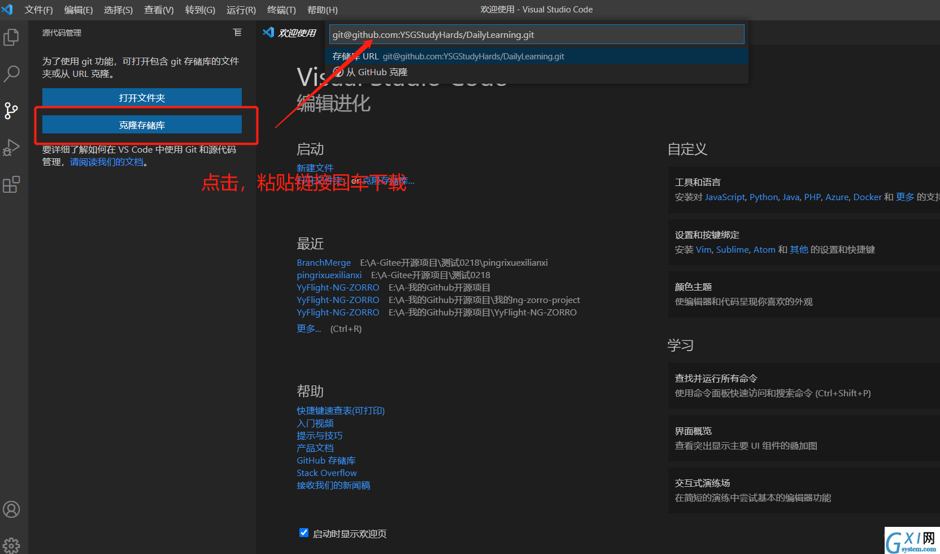Open the 产品文档 help link
940x554 pixels.
tap(315, 448)
